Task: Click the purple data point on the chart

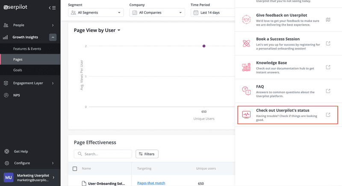Action: pyautogui.click(x=204, y=46)
